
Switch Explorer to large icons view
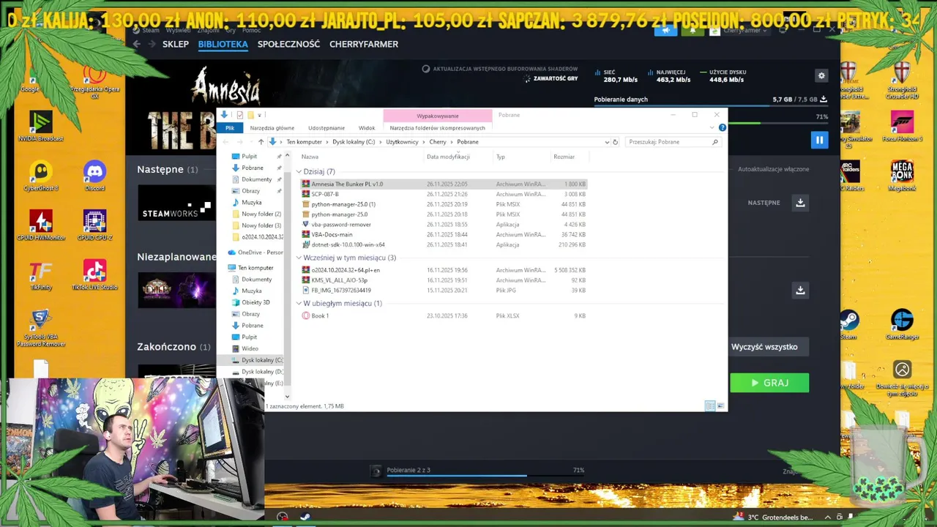[x=720, y=405]
